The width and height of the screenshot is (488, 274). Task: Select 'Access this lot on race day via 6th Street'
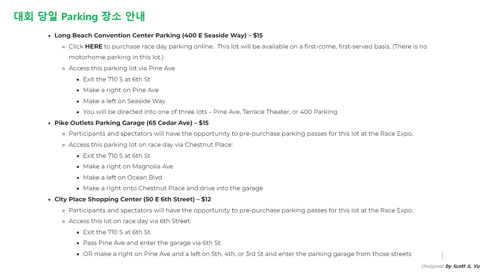tap(130, 221)
